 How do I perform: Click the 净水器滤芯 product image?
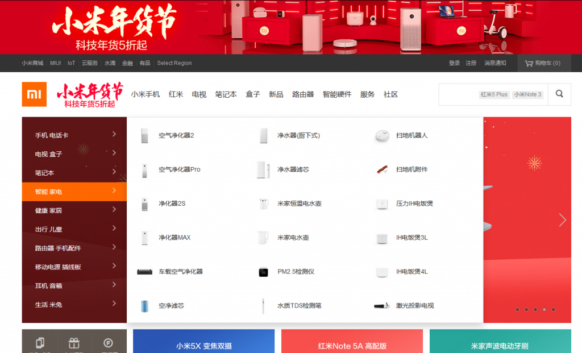tap(264, 169)
